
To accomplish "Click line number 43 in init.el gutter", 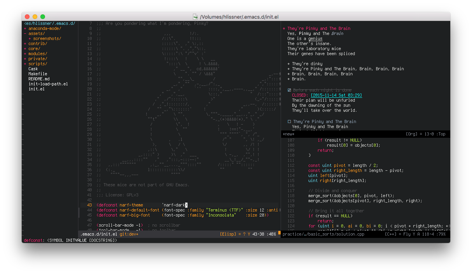I will click(90, 205).
